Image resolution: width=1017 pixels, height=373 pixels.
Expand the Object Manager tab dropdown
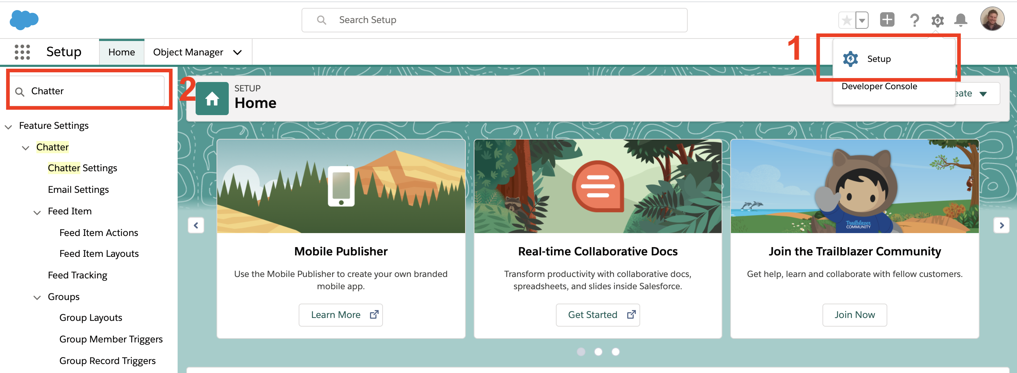pyautogui.click(x=237, y=53)
